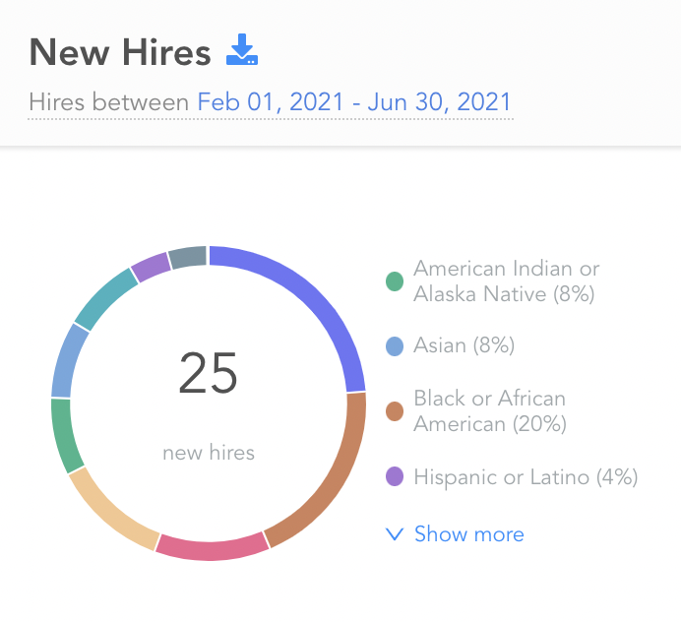Screen dimensions: 681x622
Task: Open the hire date range picker
Action: (x=354, y=102)
